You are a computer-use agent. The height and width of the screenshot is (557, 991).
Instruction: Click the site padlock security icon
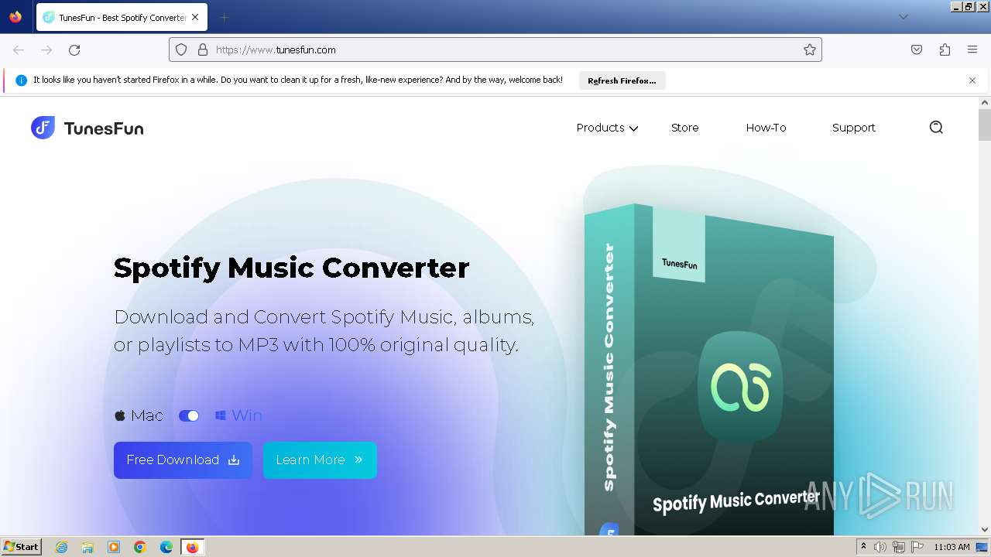(x=203, y=50)
